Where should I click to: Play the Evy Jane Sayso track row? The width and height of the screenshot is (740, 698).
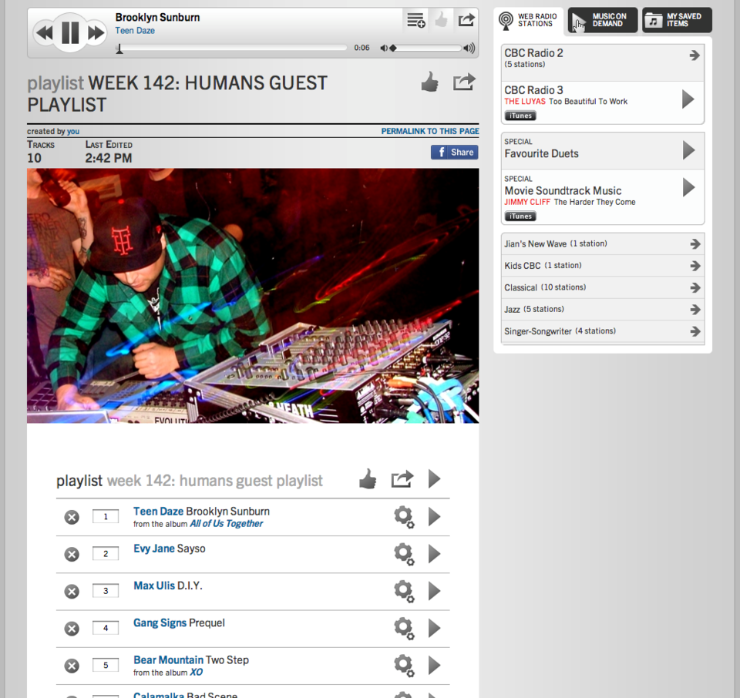tap(434, 554)
